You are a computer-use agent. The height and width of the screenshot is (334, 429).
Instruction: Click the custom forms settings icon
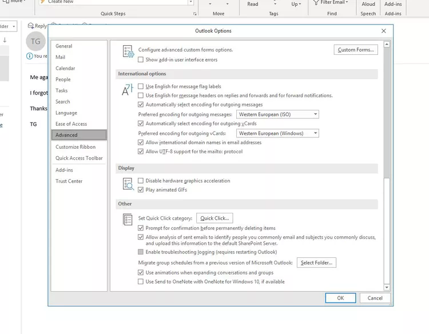click(128, 51)
